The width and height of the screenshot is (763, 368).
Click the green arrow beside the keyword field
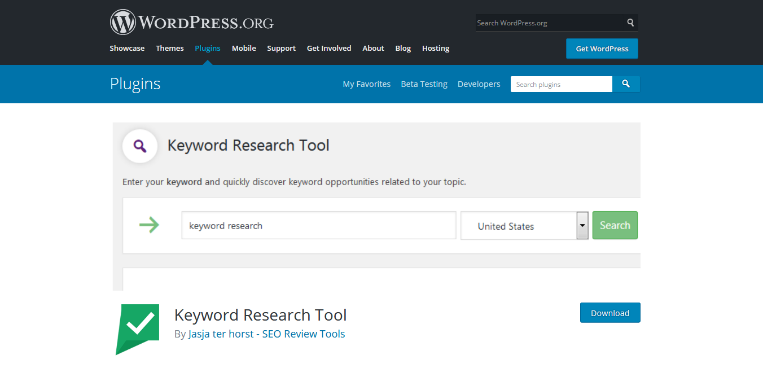tap(148, 225)
